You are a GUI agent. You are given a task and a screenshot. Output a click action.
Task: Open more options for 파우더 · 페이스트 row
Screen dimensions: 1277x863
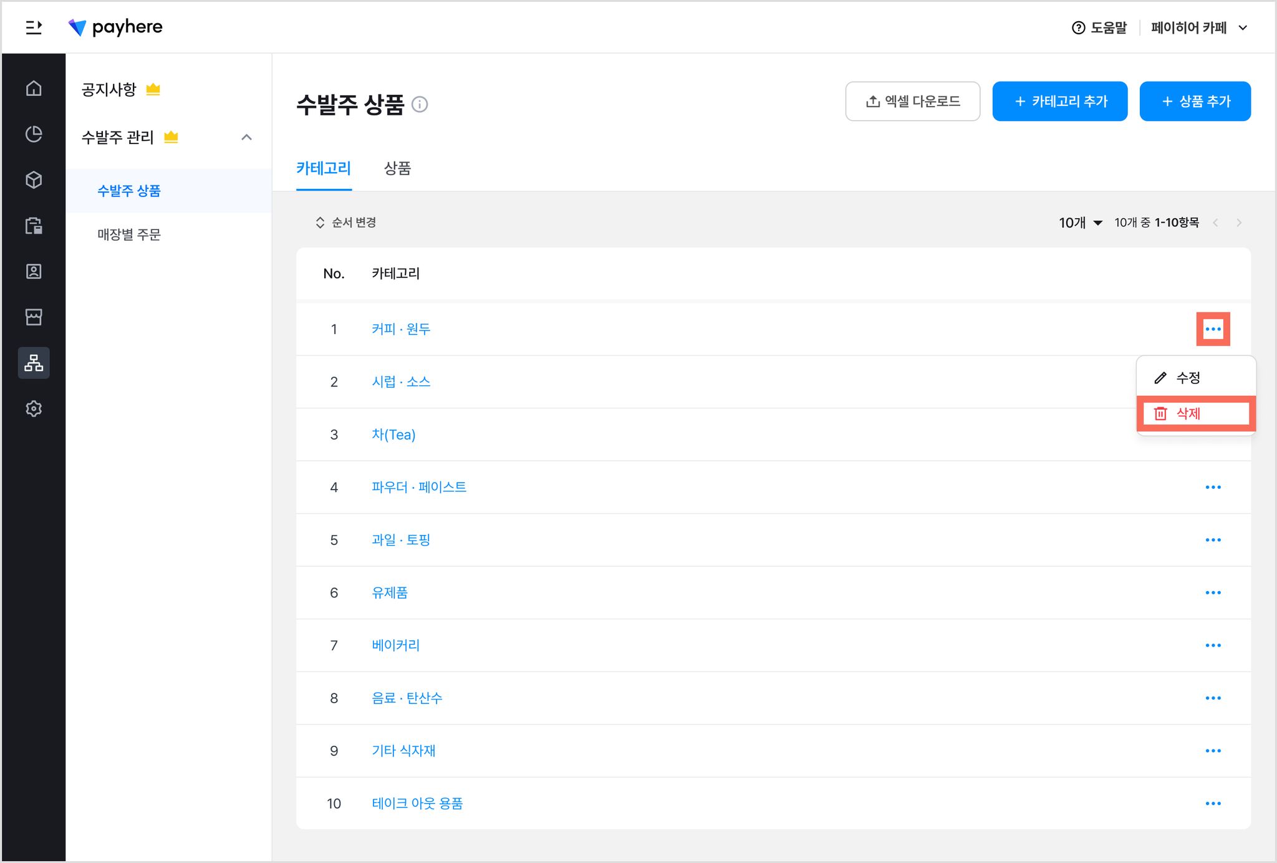(x=1213, y=487)
